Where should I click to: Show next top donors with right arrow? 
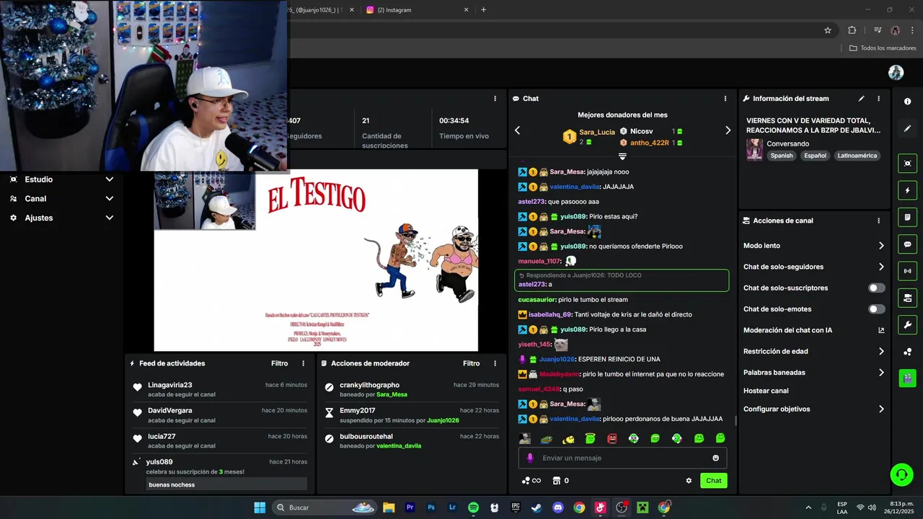coord(728,130)
